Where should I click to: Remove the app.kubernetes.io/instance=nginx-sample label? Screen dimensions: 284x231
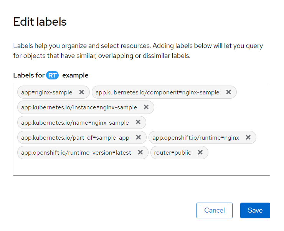[x=146, y=107]
